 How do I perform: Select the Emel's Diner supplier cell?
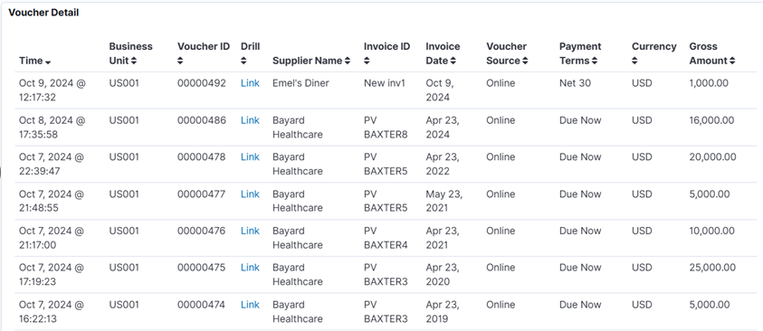point(300,83)
